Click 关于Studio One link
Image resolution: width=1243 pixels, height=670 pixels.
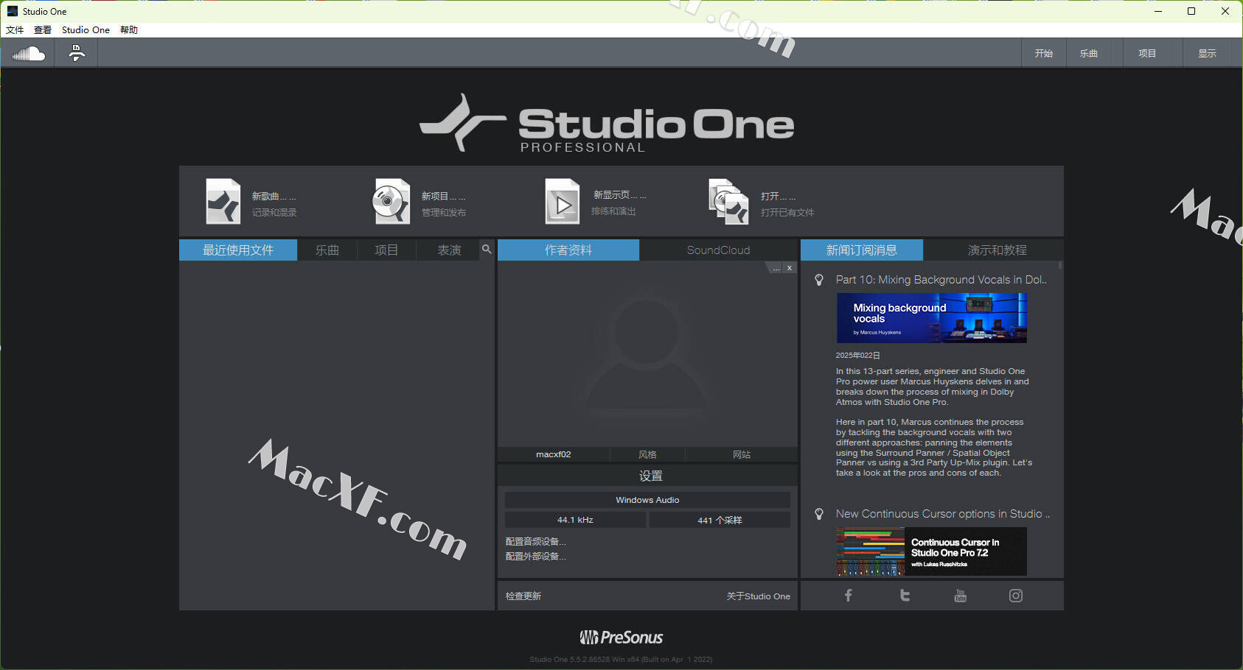point(758,596)
